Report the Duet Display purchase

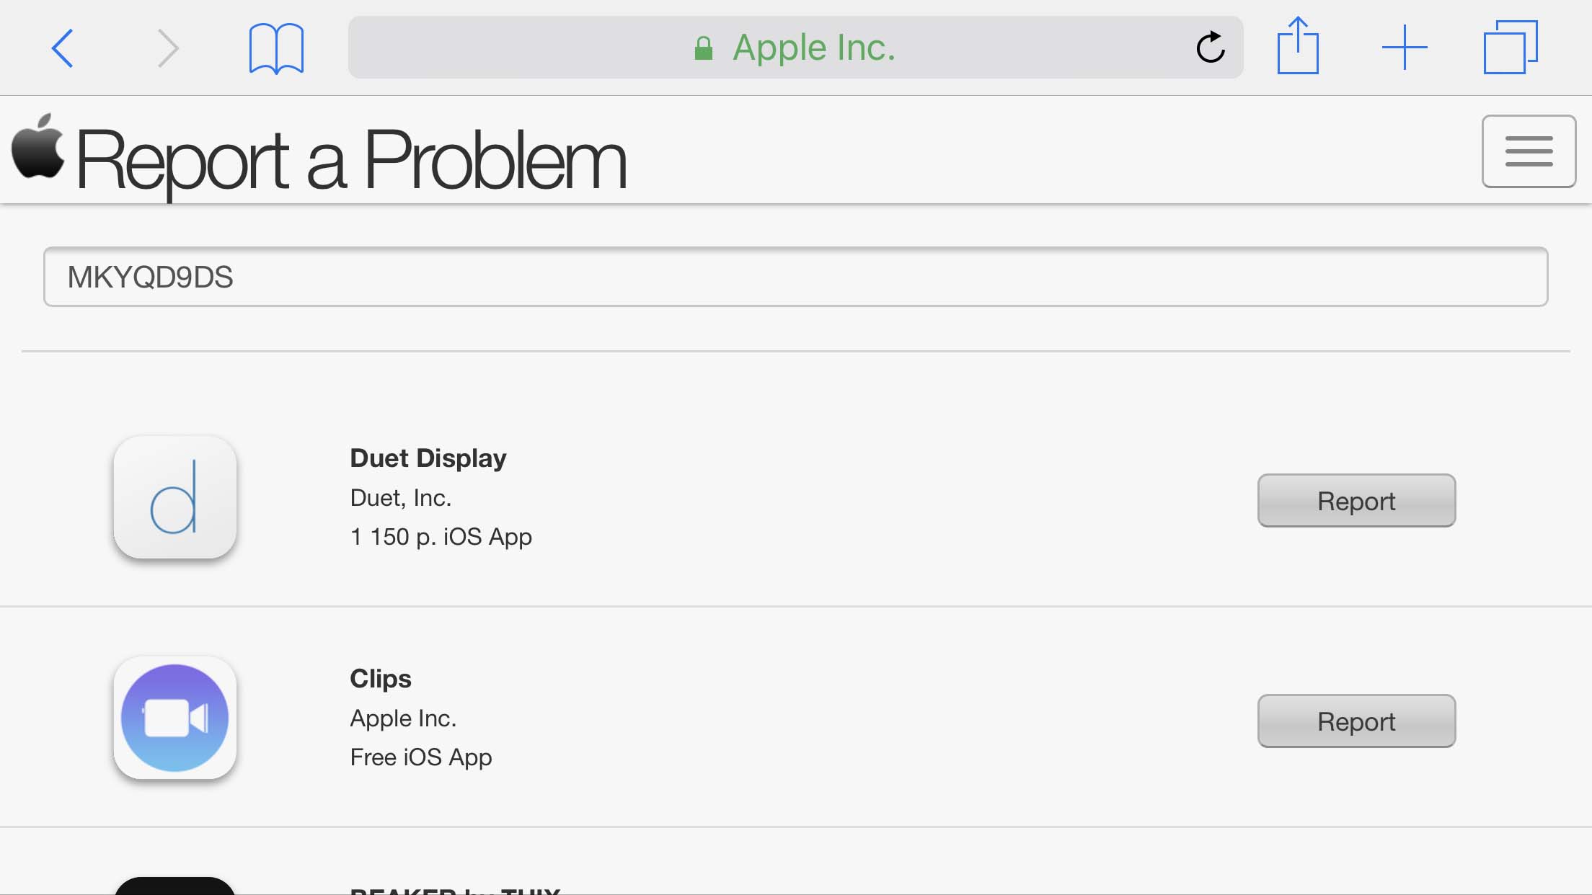point(1356,501)
